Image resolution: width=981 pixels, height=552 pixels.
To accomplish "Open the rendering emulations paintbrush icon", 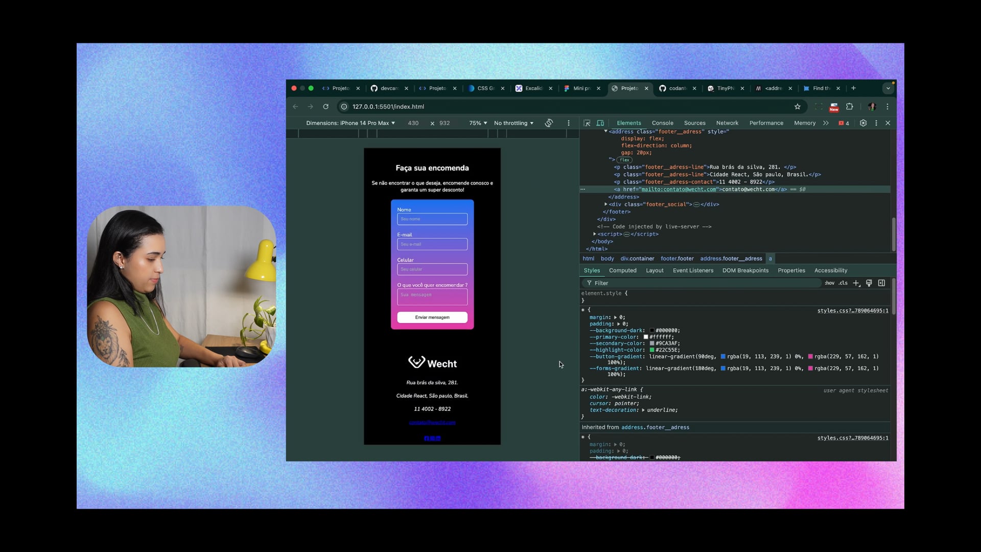I will pyautogui.click(x=869, y=283).
